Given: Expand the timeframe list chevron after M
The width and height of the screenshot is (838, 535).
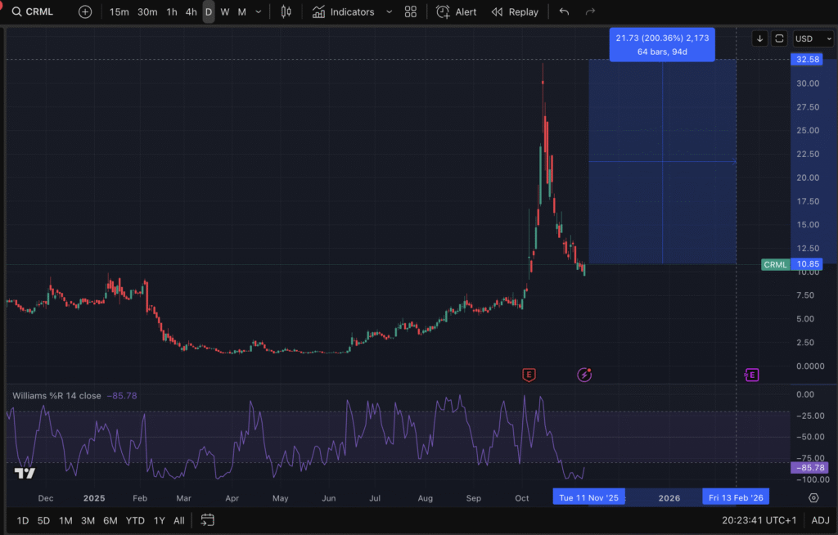Looking at the screenshot, I should [259, 12].
